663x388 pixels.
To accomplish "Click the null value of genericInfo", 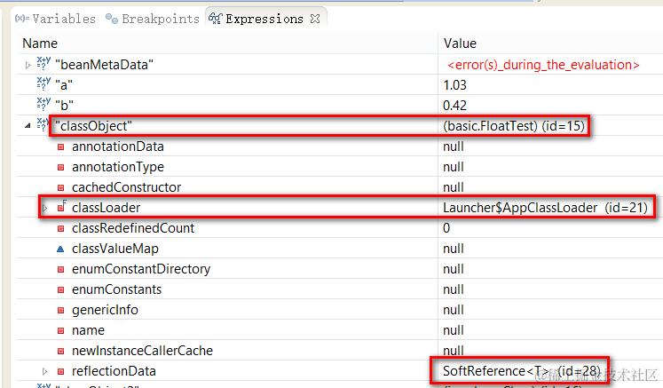I will (454, 310).
